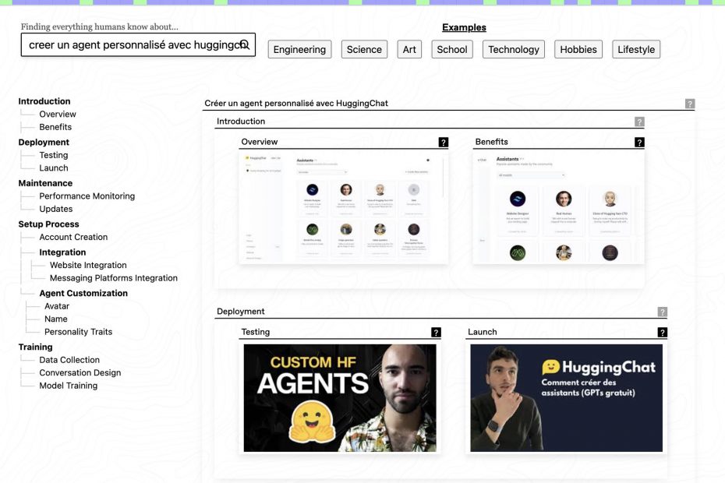Click the gray help icon for Introduction section
This screenshot has height=483, width=725.
point(639,122)
